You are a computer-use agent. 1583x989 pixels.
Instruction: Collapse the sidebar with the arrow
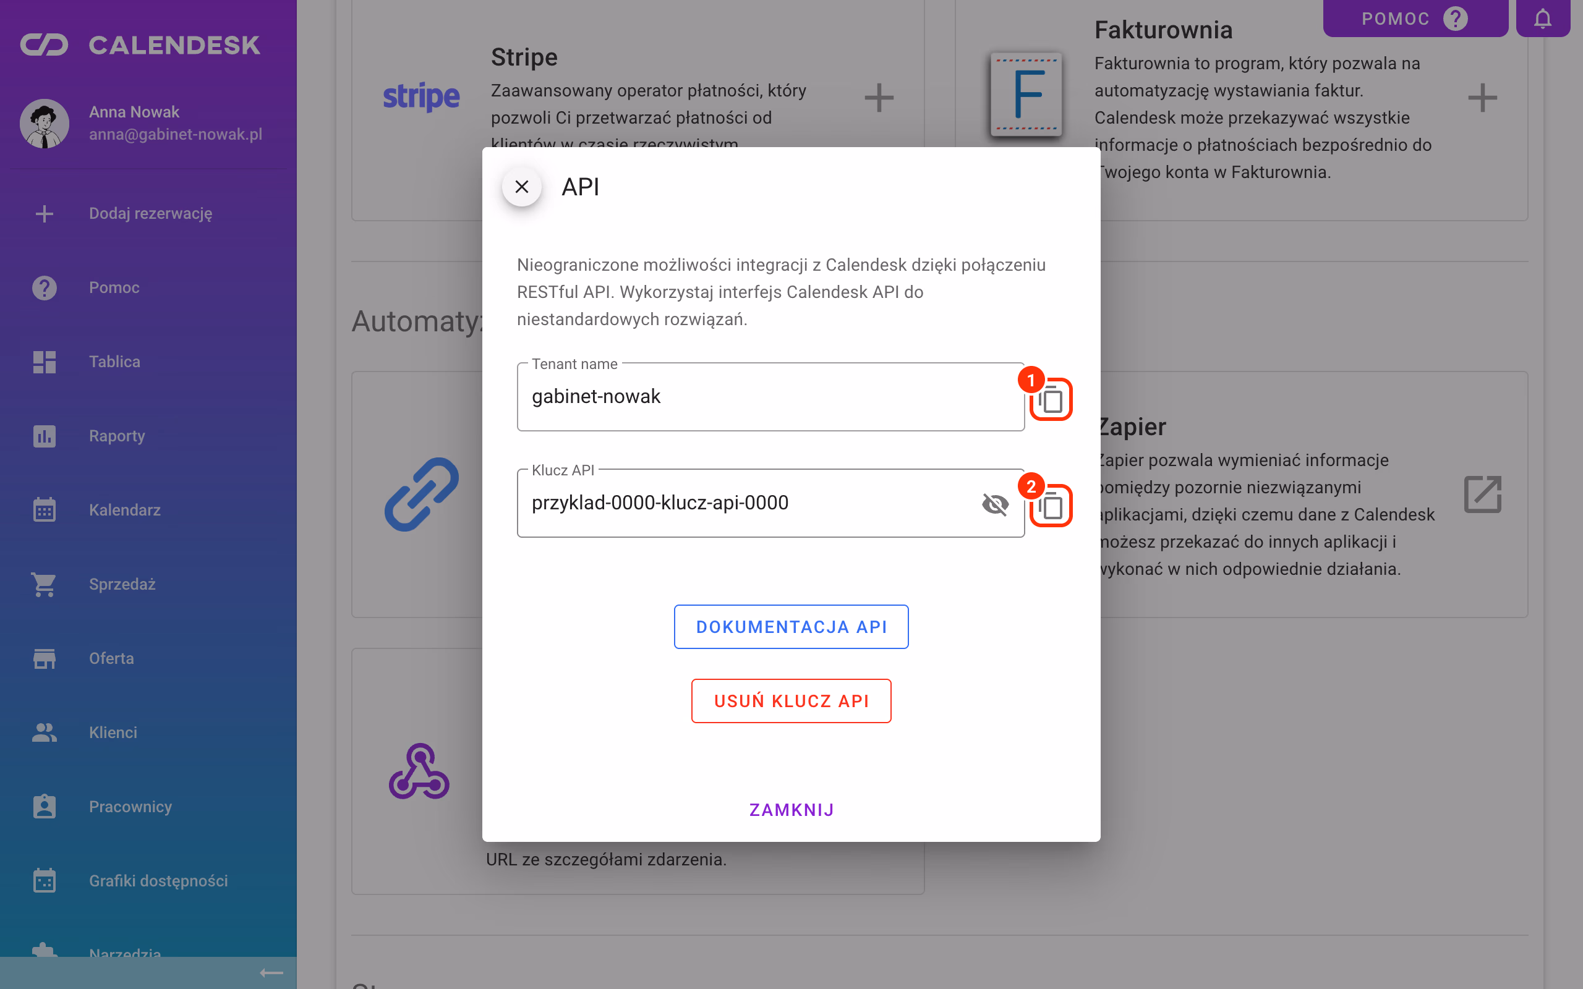[x=271, y=973]
